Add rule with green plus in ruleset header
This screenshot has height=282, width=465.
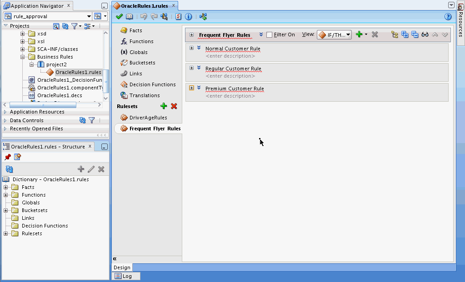click(359, 35)
